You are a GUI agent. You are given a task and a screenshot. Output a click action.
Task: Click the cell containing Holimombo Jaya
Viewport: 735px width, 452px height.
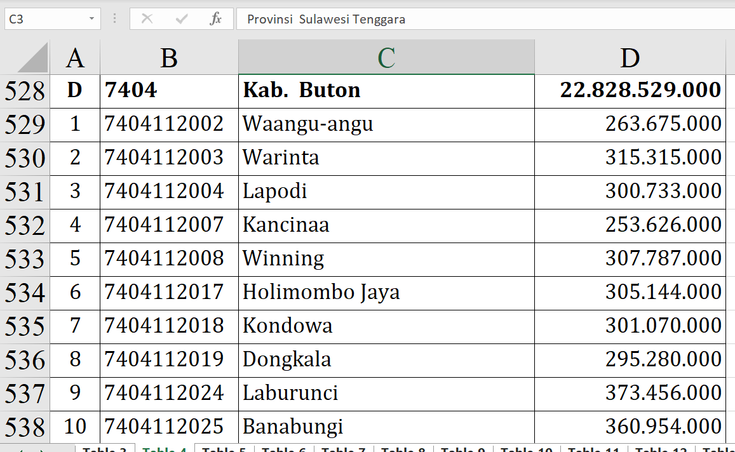(x=386, y=292)
